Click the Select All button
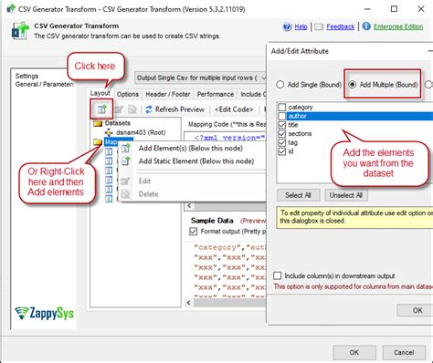Screen dimensions: 433x363 [x=298, y=195]
